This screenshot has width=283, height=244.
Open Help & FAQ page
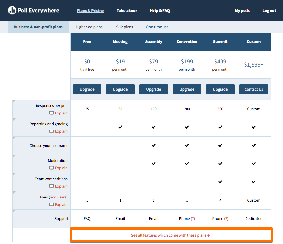coord(160,11)
